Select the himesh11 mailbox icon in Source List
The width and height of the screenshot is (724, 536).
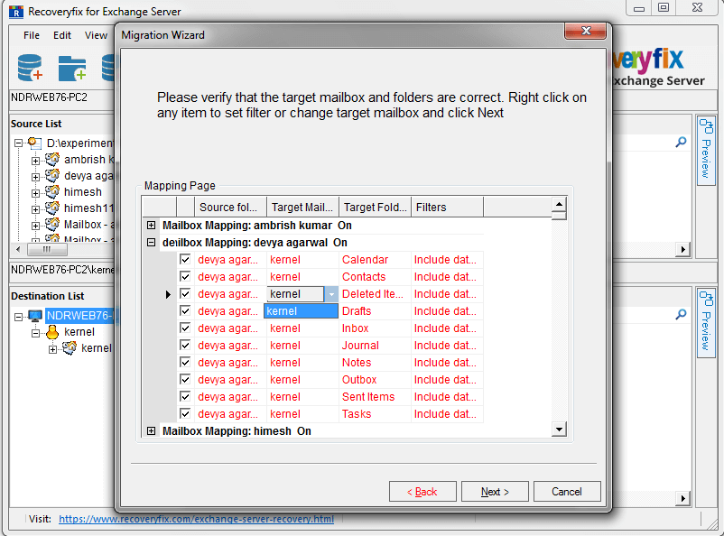(x=52, y=208)
